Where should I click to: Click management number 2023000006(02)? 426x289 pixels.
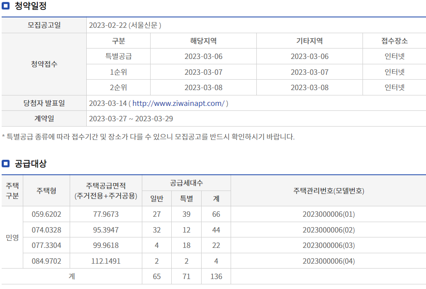click(329, 230)
